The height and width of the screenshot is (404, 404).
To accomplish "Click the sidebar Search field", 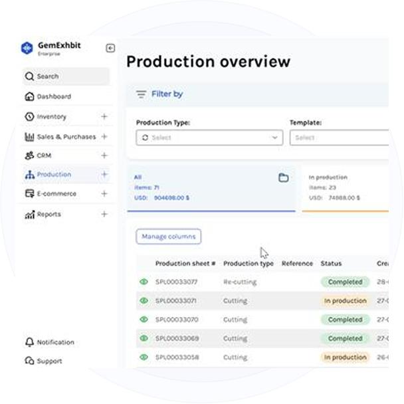I will click(x=65, y=76).
